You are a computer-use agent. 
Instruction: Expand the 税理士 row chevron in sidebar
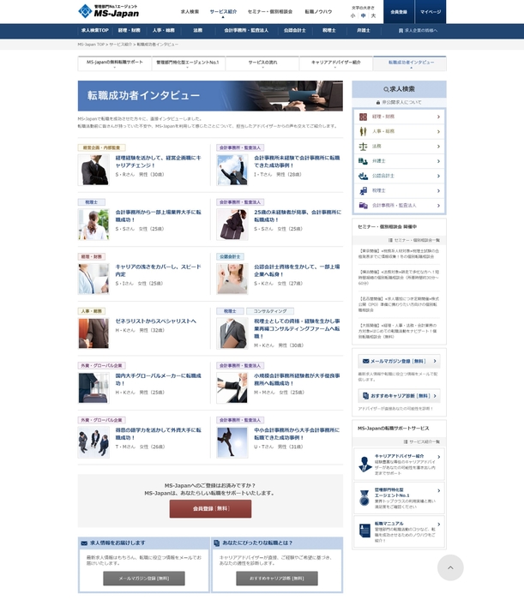(438, 191)
